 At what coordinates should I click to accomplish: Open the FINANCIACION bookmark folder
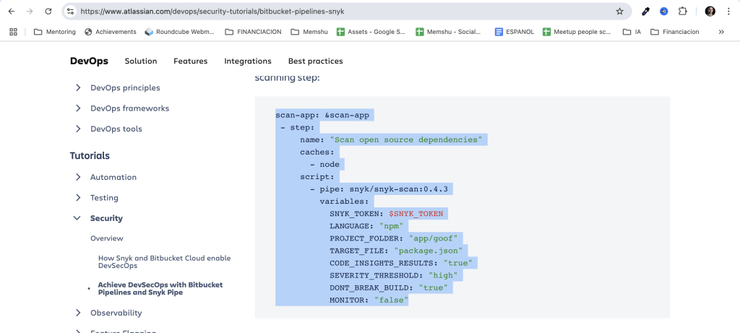(254, 32)
